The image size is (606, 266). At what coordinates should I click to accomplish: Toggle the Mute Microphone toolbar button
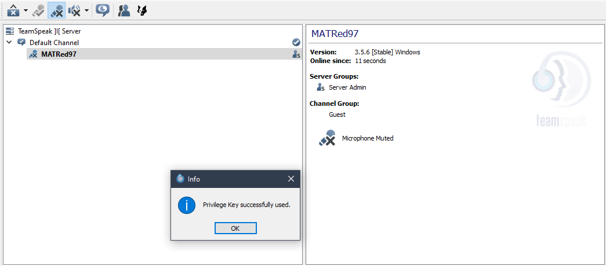click(56, 10)
